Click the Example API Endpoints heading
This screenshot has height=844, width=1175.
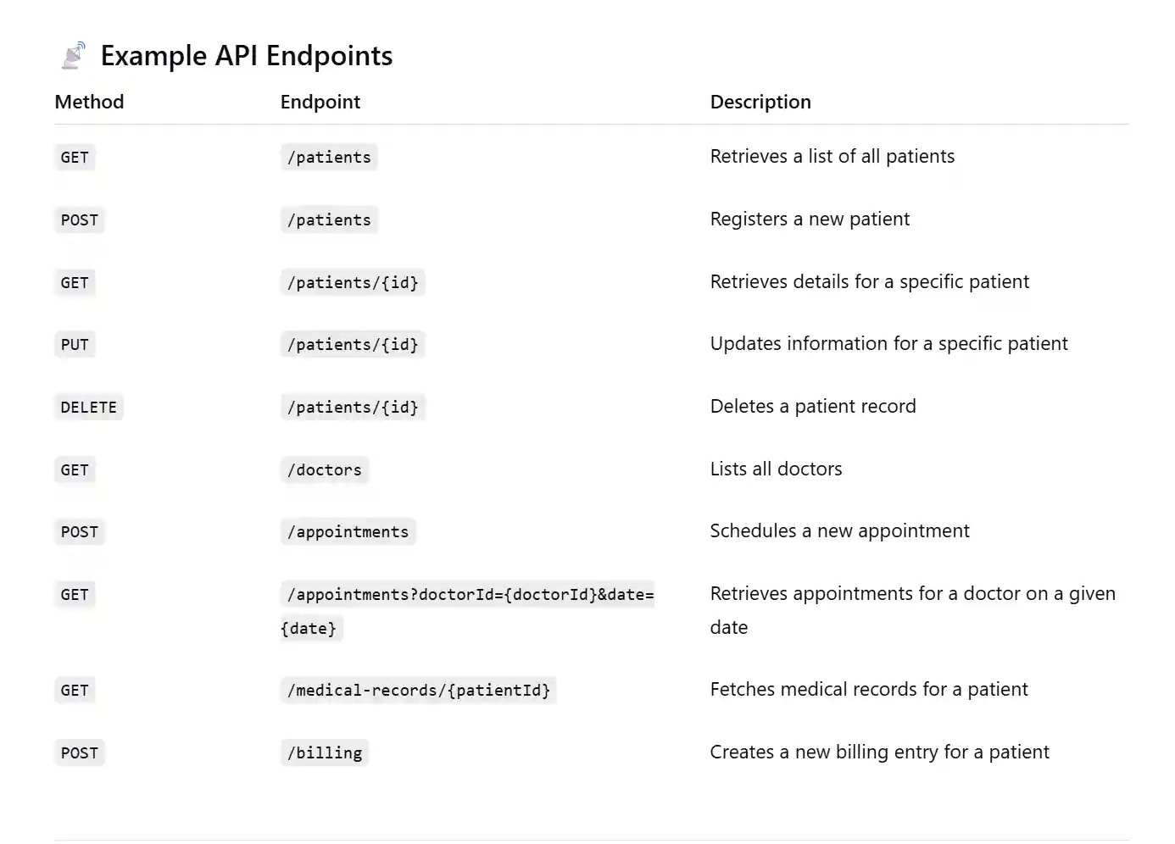[x=246, y=56]
